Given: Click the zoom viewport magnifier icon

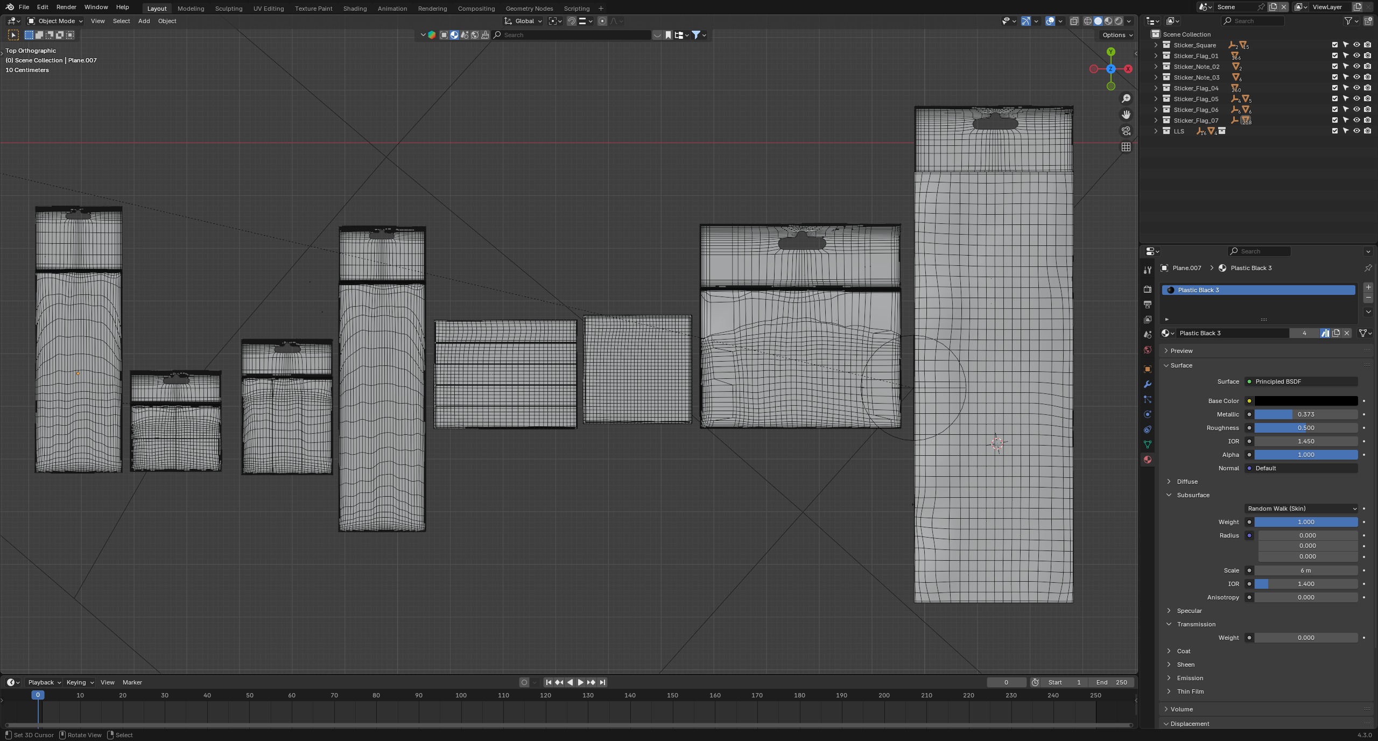Looking at the screenshot, I should [x=1126, y=98].
